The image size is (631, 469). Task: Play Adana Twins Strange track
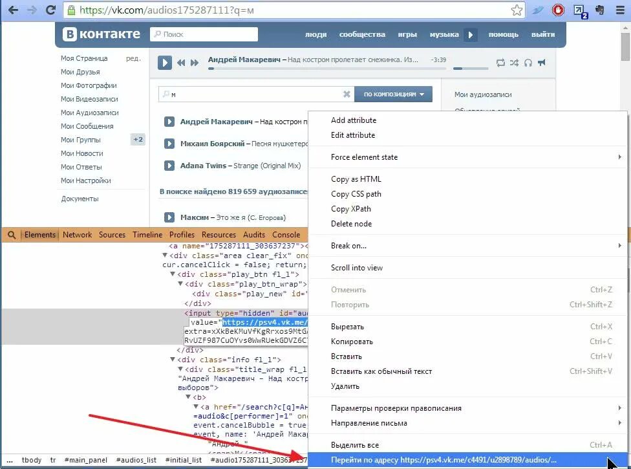click(x=169, y=166)
